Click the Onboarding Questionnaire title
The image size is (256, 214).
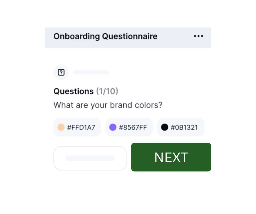pyautogui.click(x=105, y=36)
